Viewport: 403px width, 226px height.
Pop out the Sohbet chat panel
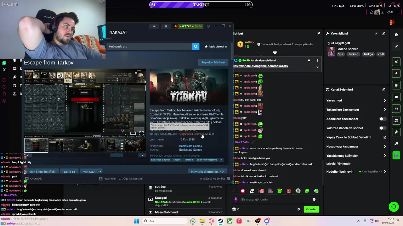(x=318, y=34)
